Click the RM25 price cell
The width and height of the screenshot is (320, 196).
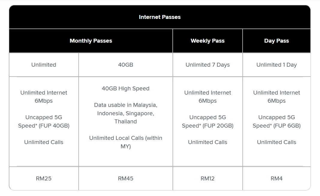coord(44,179)
